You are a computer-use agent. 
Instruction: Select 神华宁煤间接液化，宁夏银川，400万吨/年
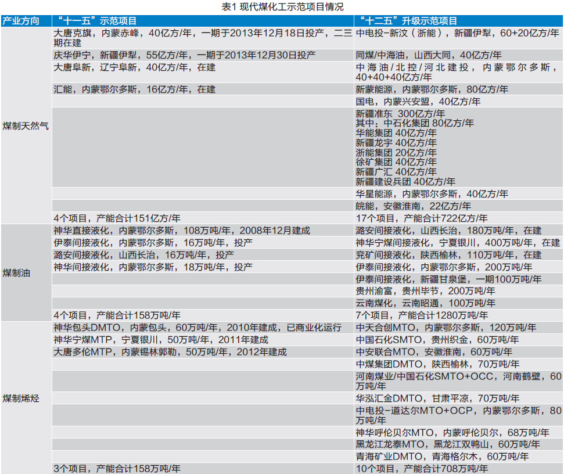click(458, 243)
